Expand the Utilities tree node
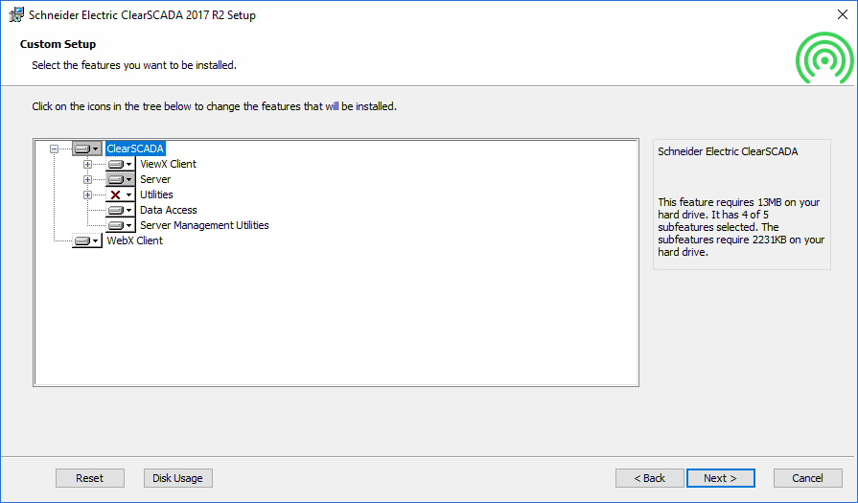This screenshot has height=503, width=858. pos(87,194)
